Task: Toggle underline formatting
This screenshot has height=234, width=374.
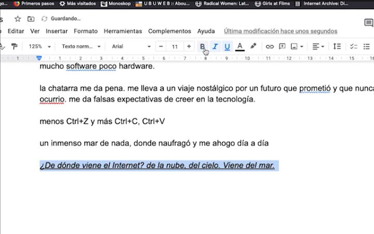Action: coord(227,46)
